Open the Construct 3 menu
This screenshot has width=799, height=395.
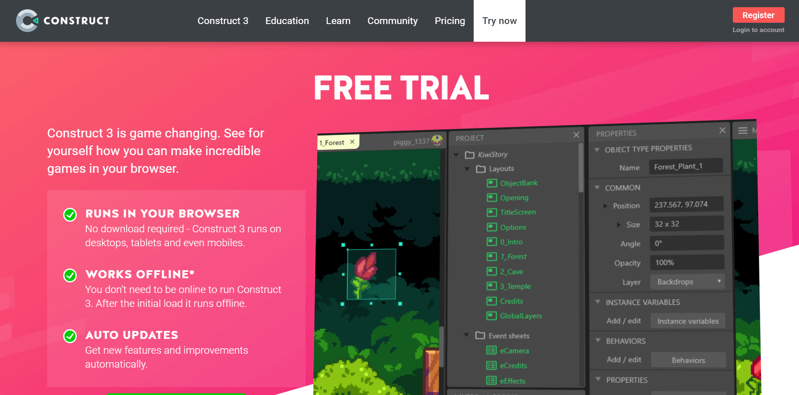pos(223,21)
